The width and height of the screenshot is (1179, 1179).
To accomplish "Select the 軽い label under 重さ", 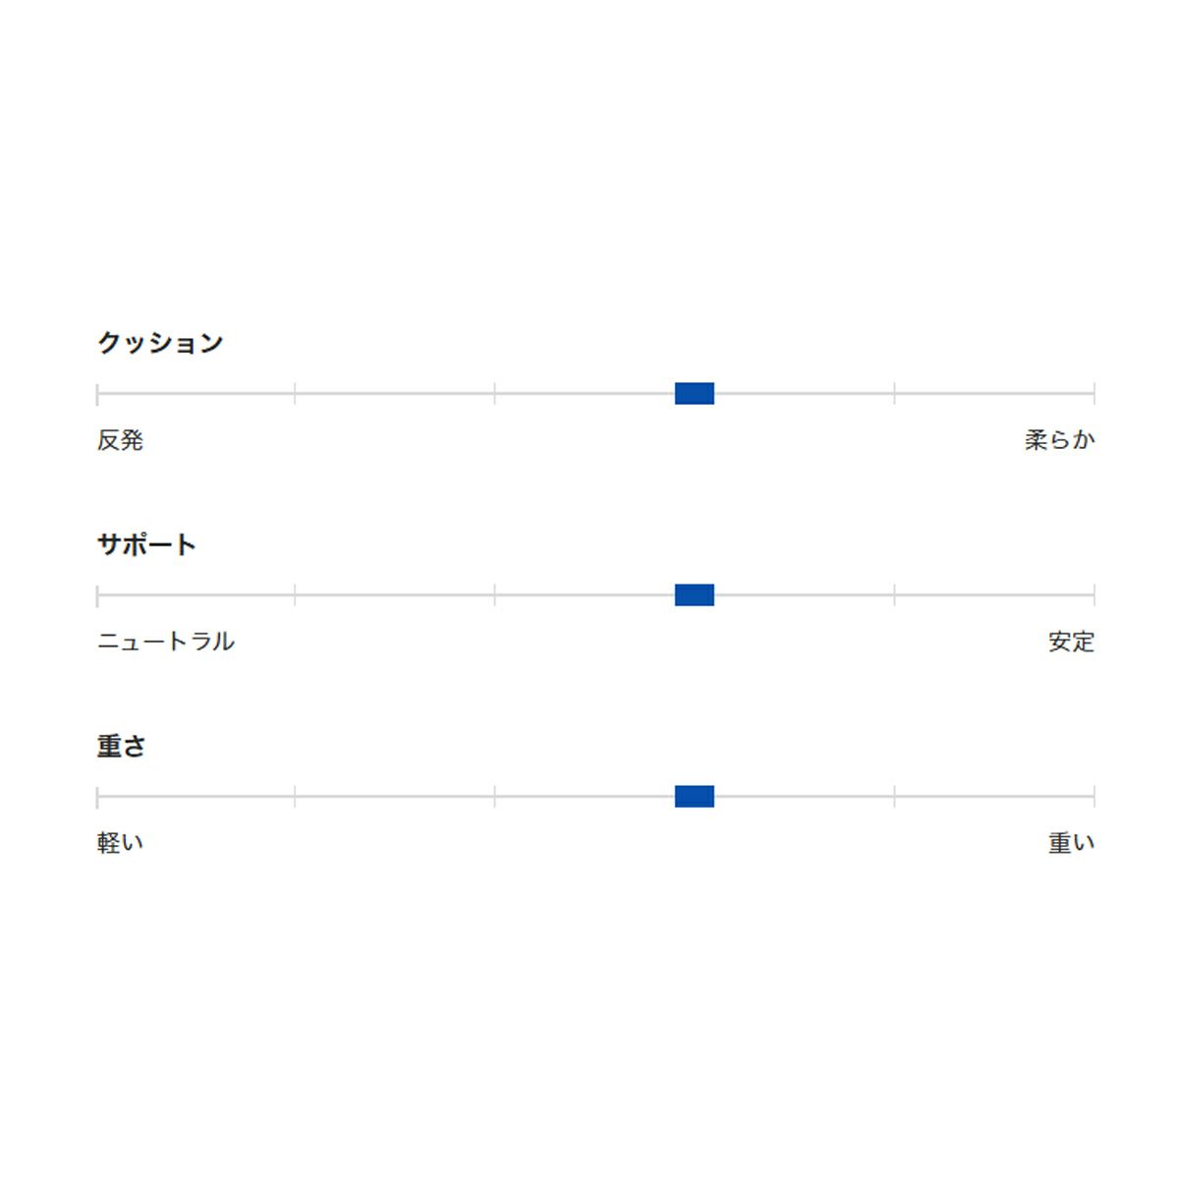I will pyautogui.click(x=120, y=843).
